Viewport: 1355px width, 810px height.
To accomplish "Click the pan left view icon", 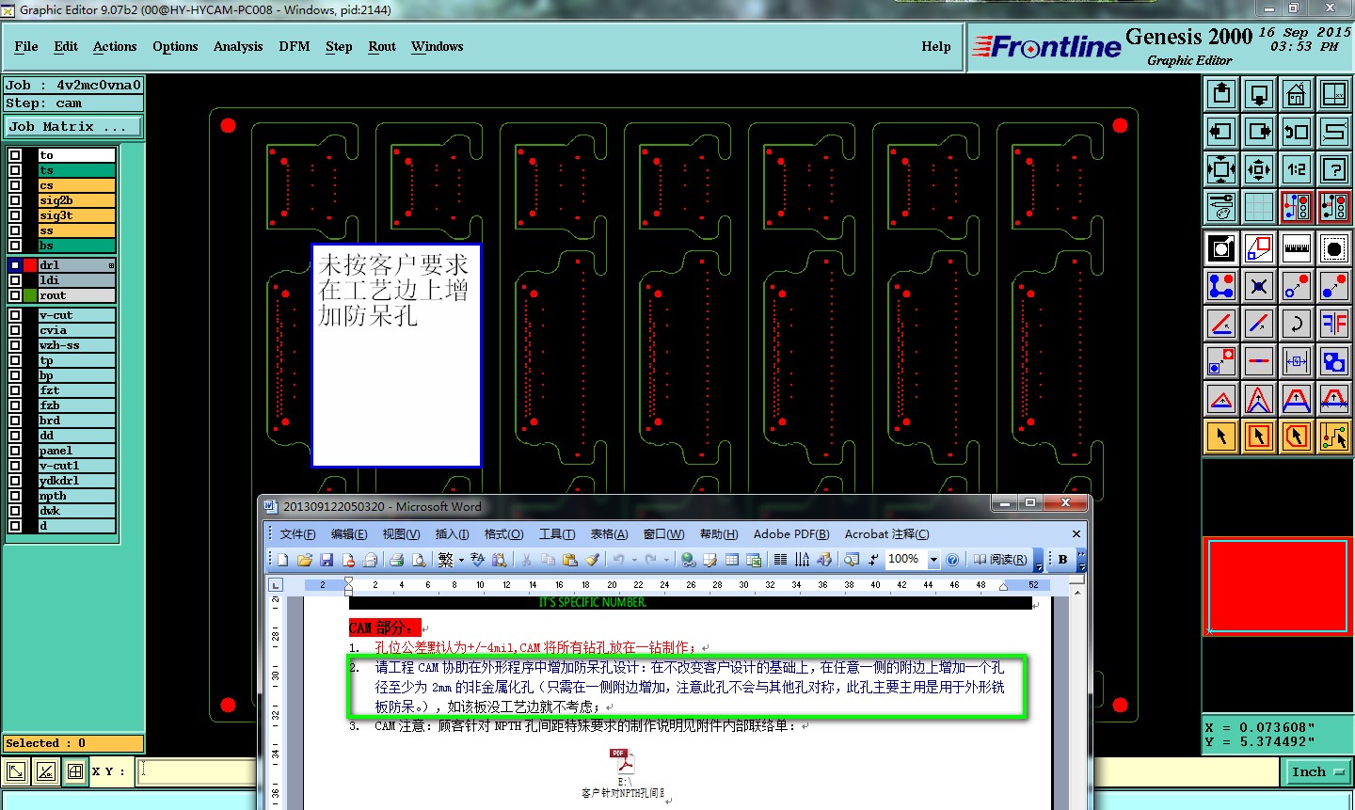I will (x=1221, y=132).
